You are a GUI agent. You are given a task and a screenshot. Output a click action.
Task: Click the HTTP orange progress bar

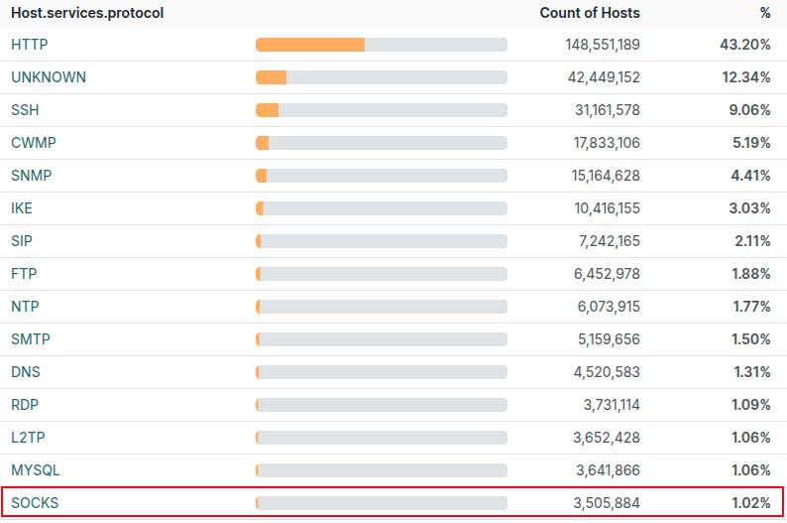click(309, 45)
